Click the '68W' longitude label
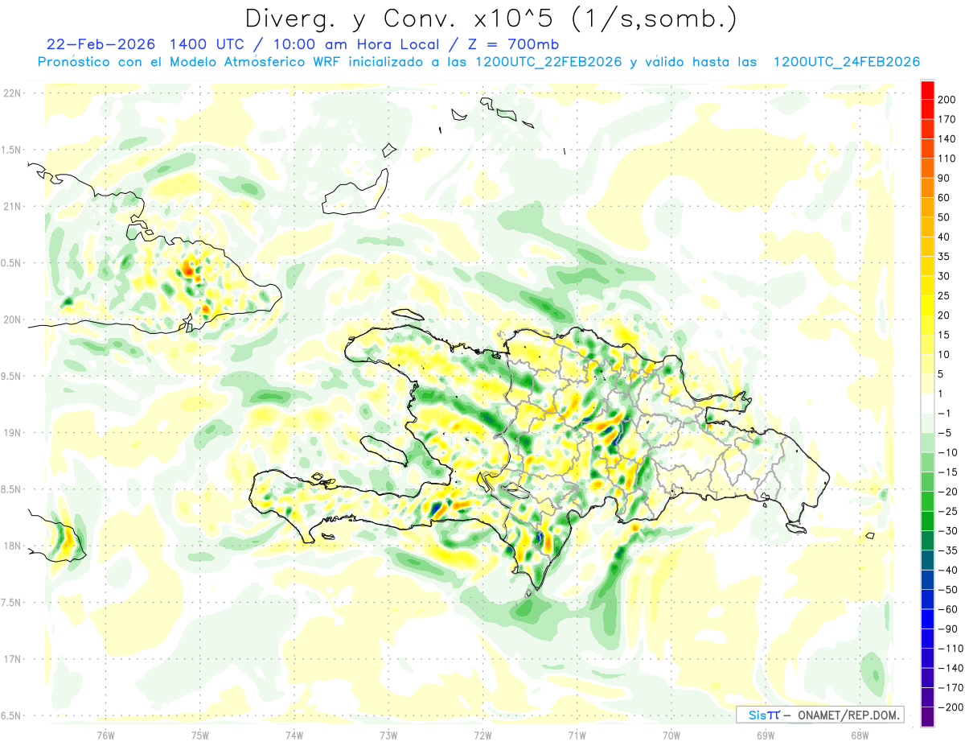Screen dimensions: 965x746 (x=860, y=734)
